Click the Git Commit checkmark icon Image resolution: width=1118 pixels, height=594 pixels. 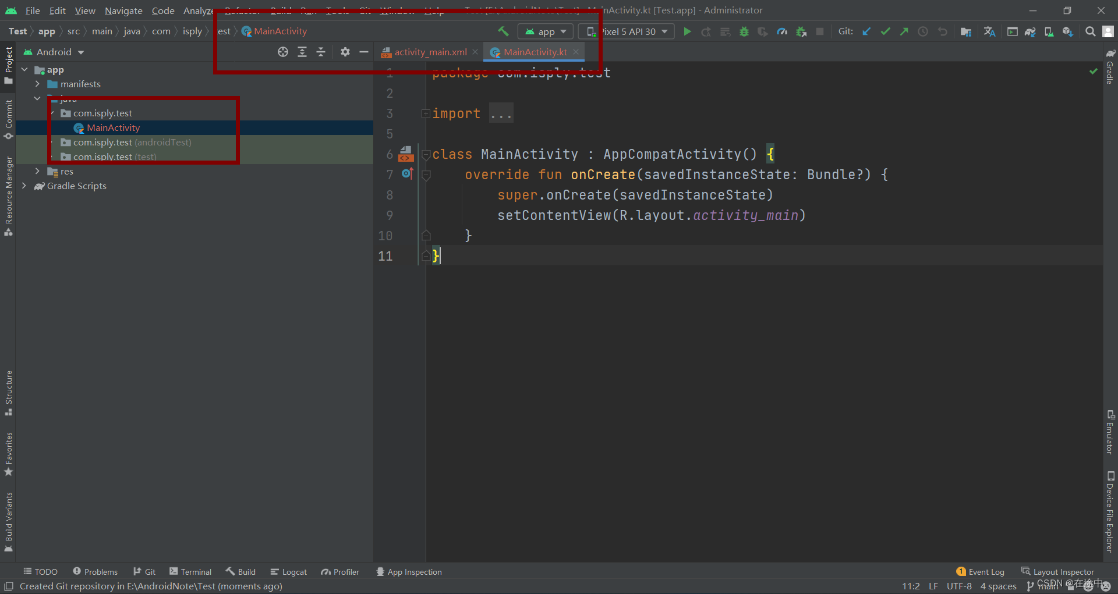coord(885,31)
